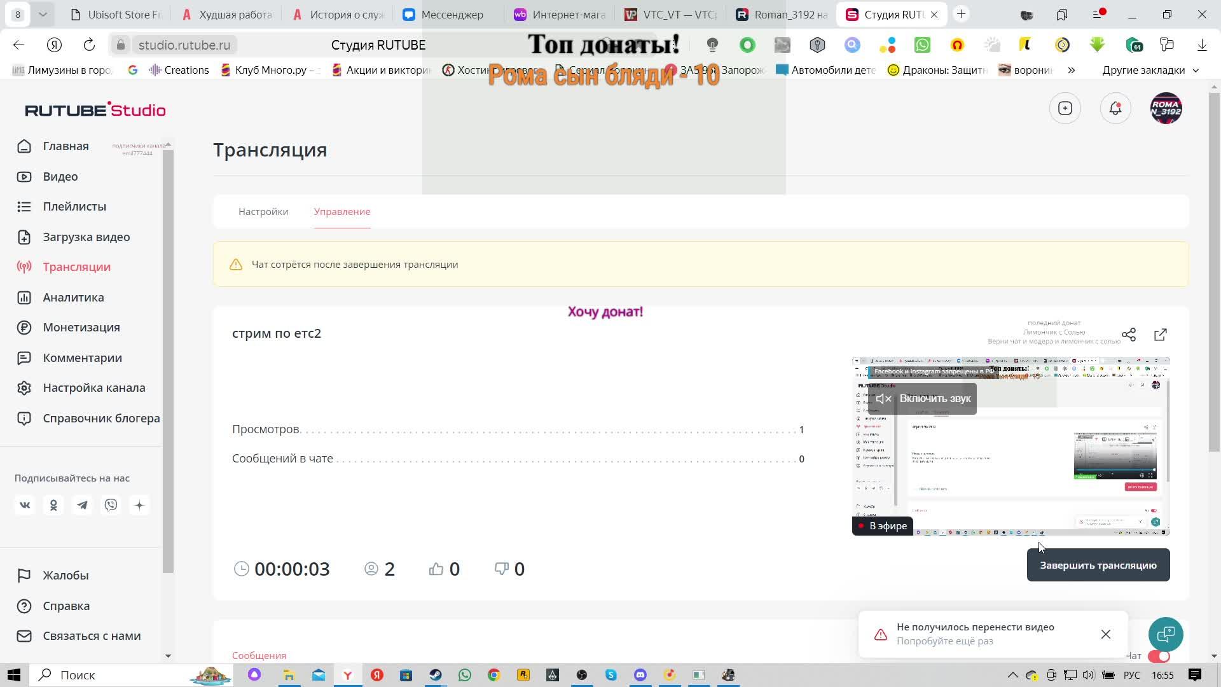Open stream in new window icon
Viewport: 1221px width, 687px height.
[1160, 335]
